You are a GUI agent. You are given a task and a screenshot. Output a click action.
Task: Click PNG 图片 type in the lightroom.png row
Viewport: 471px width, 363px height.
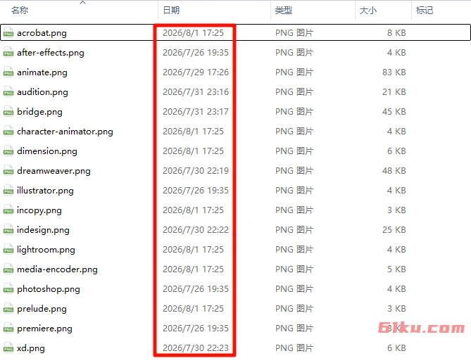click(294, 250)
